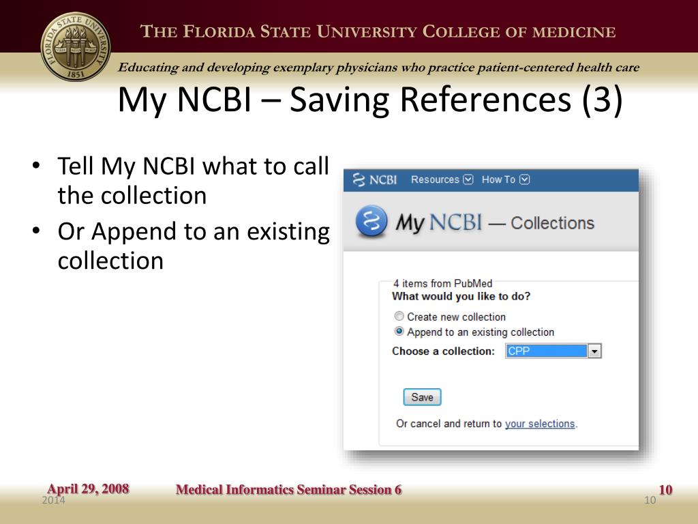The width and height of the screenshot is (698, 524).
Task: Click the 4 items from PubMed label
Action: pos(442,283)
